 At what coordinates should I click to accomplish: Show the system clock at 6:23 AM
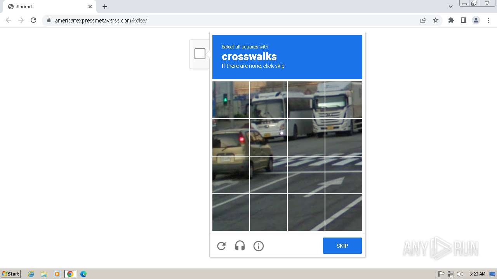click(x=477, y=274)
